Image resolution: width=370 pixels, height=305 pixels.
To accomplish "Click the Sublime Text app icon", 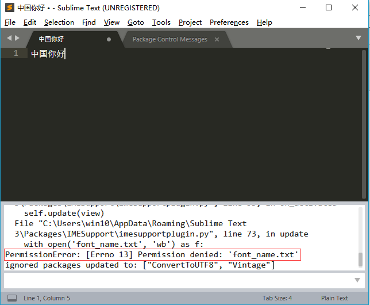I will (9, 7).
